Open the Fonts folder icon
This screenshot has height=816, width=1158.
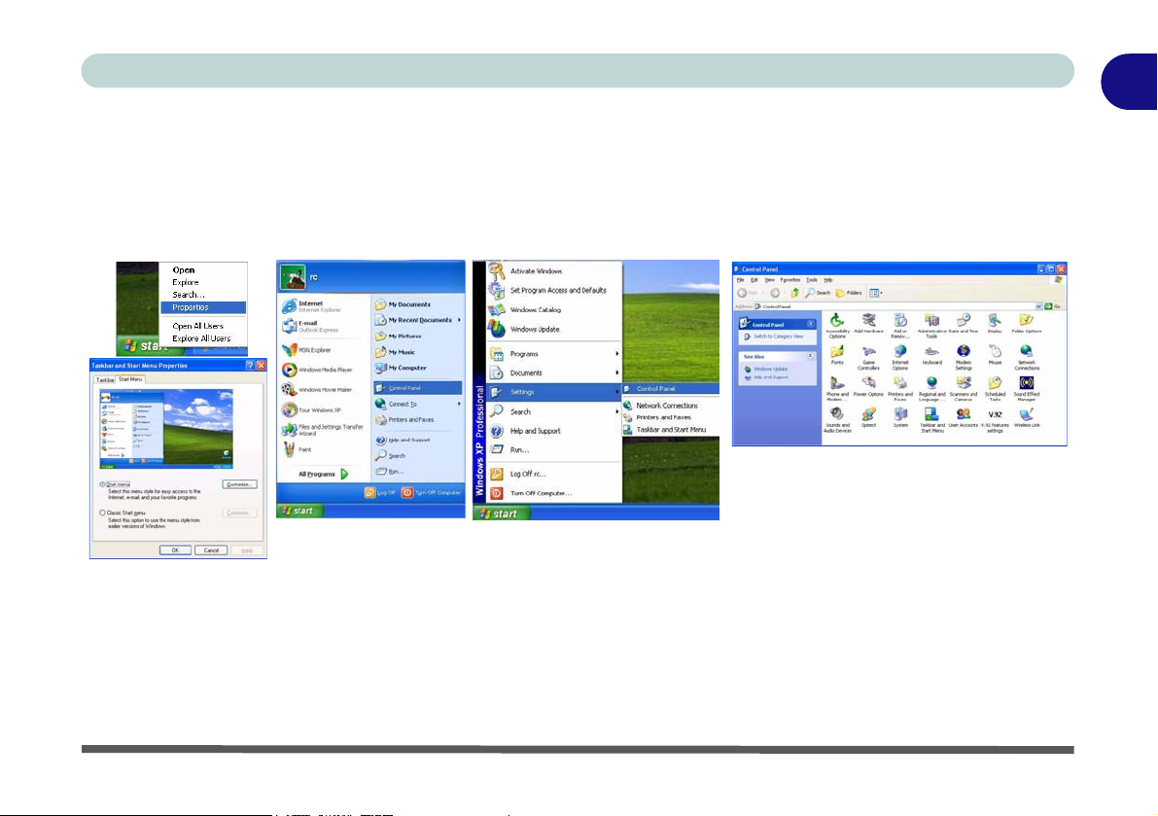coord(837,354)
